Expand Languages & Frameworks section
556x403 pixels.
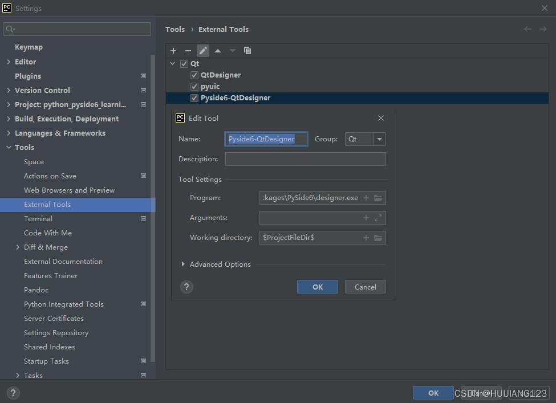coord(9,133)
